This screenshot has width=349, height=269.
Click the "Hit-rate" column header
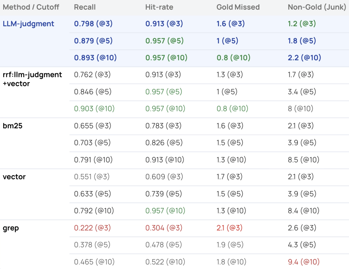[159, 7]
